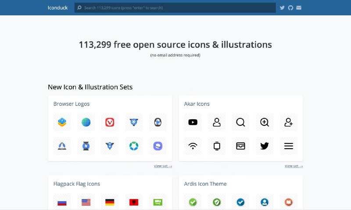Select the green shield checkmark Ardis icon

click(x=217, y=202)
